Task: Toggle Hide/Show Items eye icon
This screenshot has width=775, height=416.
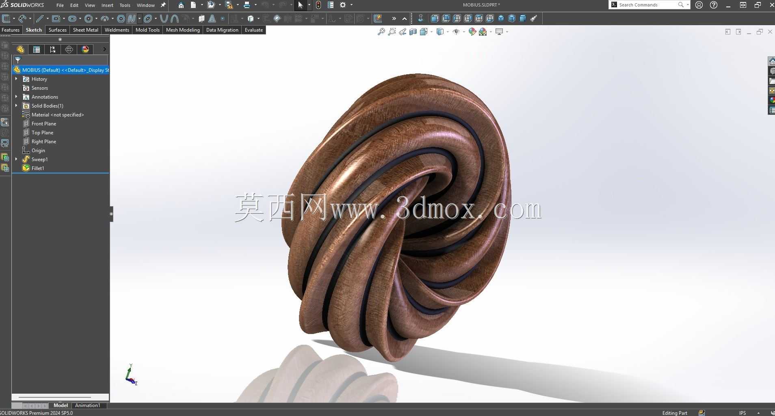Action: click(x=456, y=32)
